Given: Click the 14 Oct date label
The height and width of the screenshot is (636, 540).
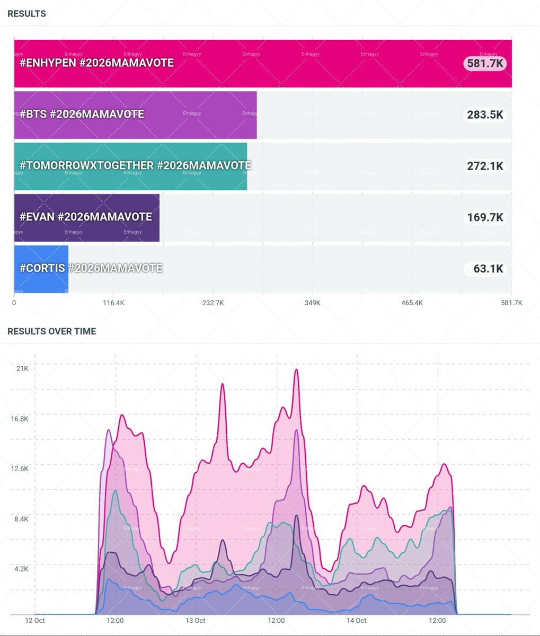Looking at the screenshot, I should [357, 621].
